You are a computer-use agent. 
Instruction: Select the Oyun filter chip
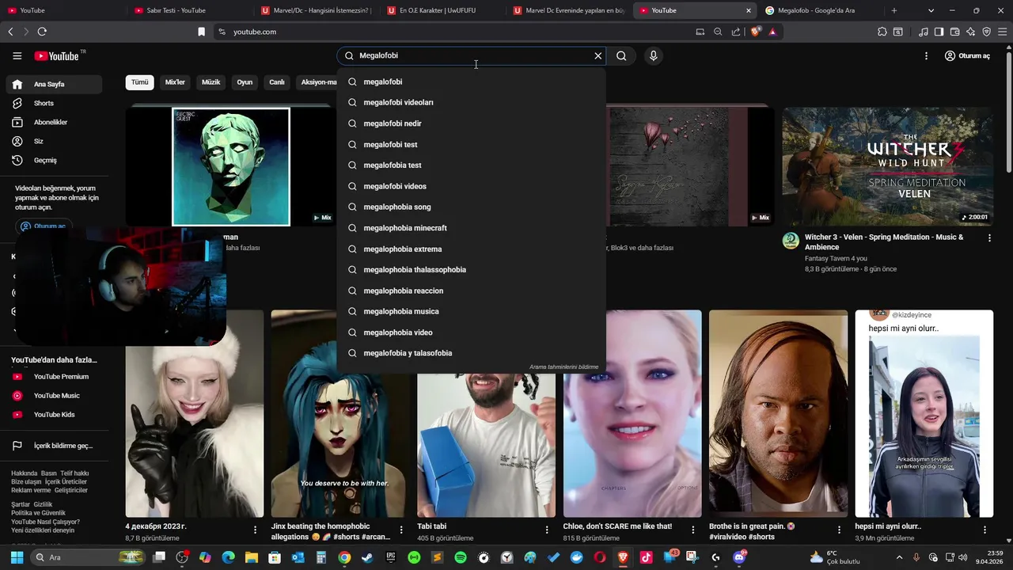coord(245,82)
